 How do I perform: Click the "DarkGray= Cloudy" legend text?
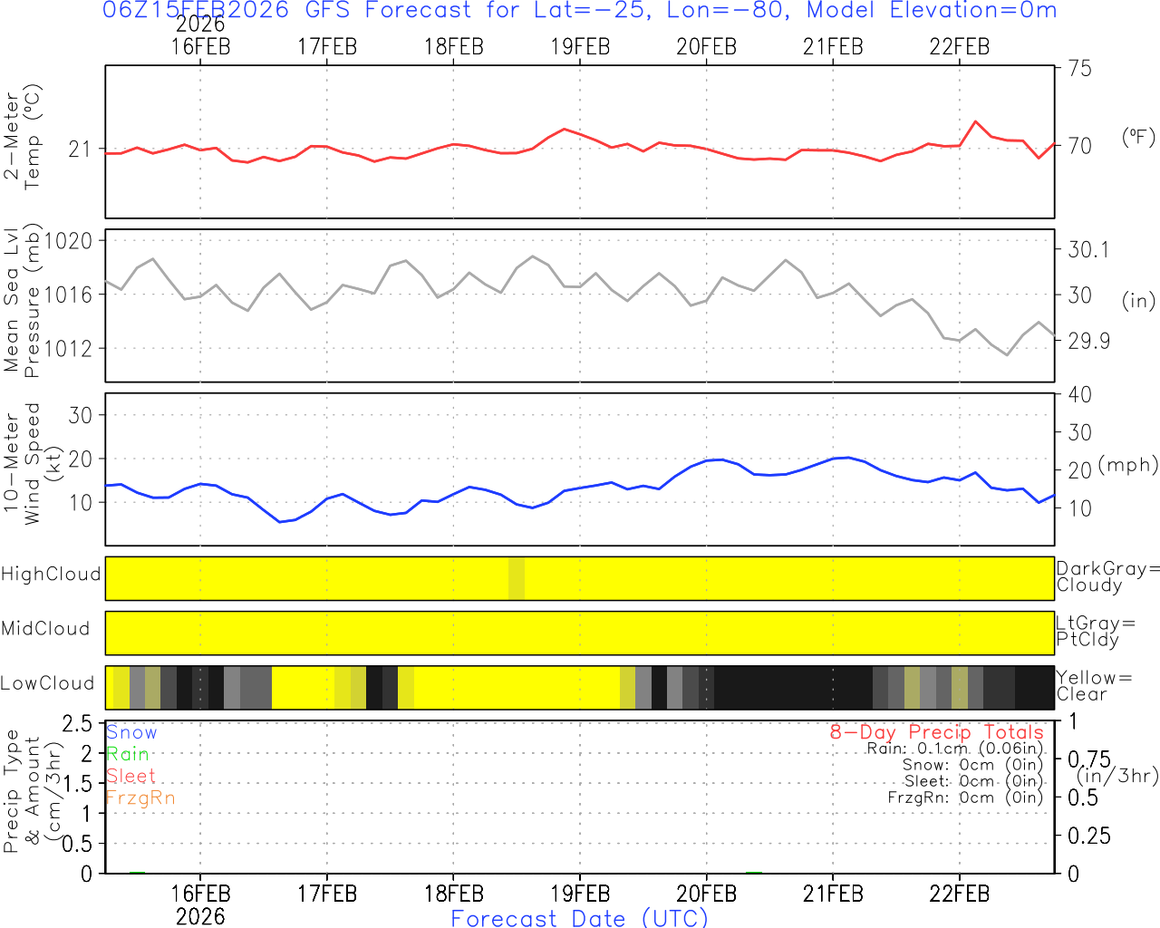(x=1107, y=577)
